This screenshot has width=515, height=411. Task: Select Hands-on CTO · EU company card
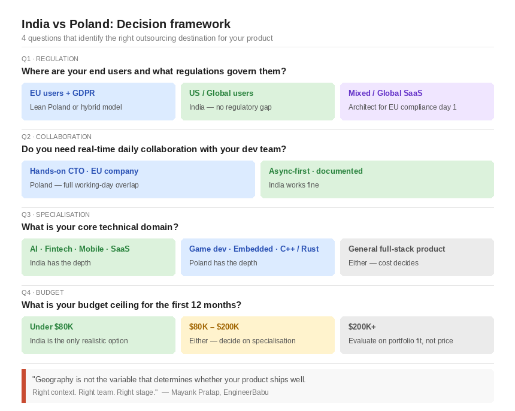(x=138, y=179)
